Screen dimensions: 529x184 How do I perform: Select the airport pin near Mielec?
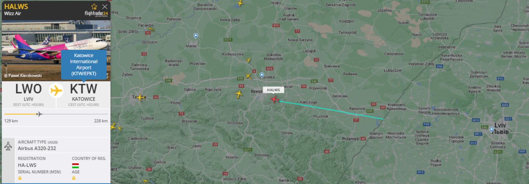[x=196, y=36]
